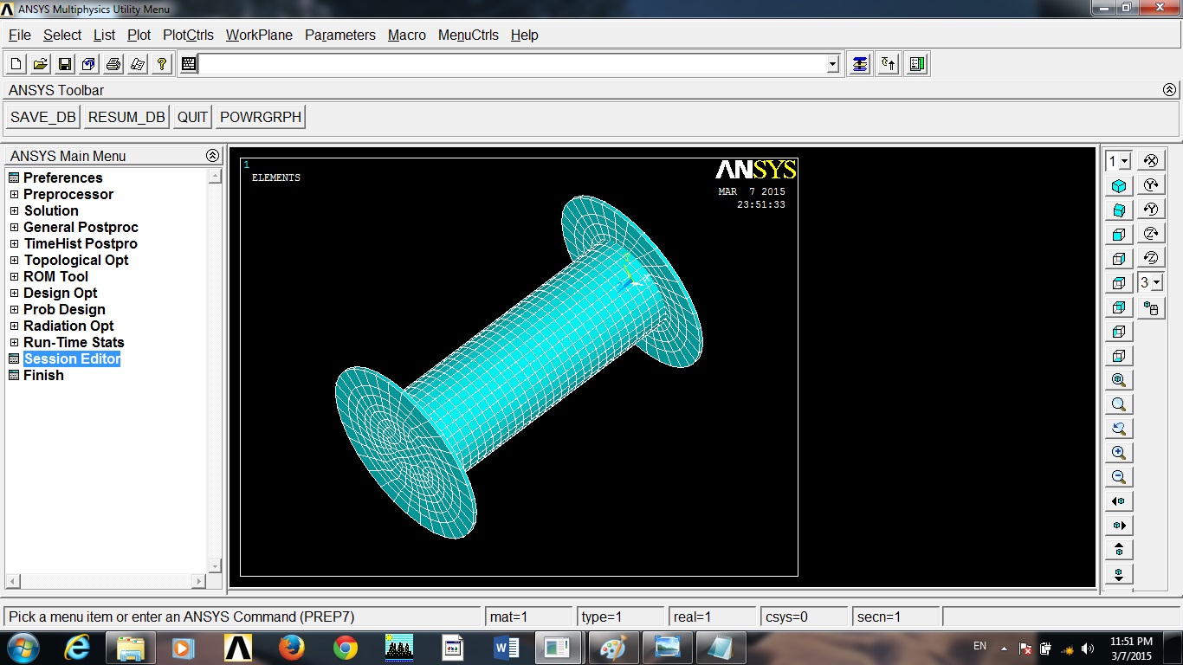Open ANSYS Help question mark icon
This screenshot has height=665, width=1183.
(162, 64)
